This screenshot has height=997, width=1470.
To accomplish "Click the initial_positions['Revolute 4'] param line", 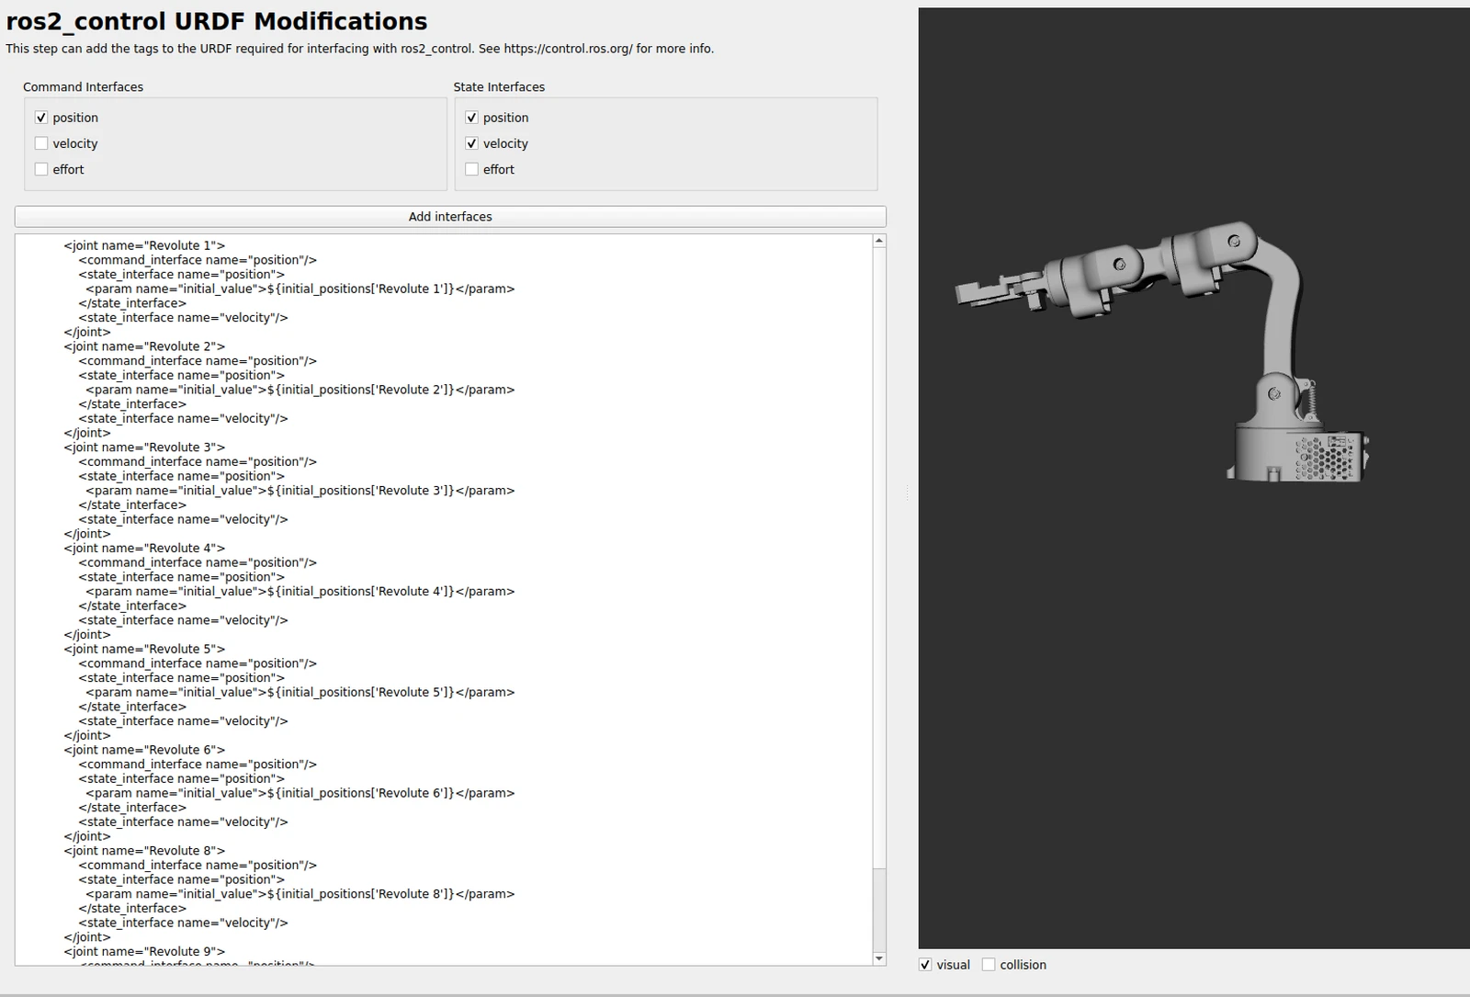I will tap(300, 592).
